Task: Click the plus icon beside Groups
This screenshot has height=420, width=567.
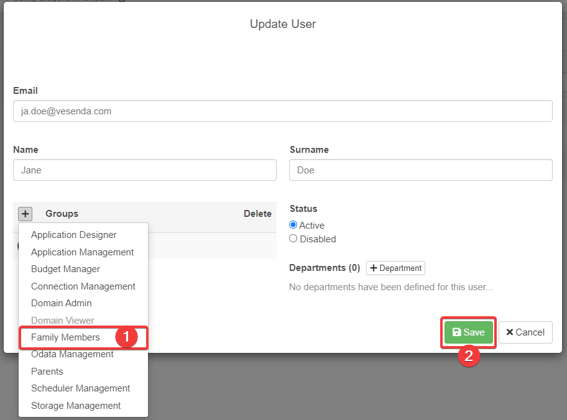Action: (25, 214)
